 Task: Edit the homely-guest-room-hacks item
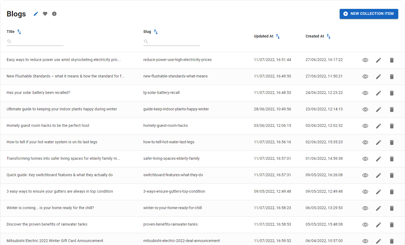[379, 126]
